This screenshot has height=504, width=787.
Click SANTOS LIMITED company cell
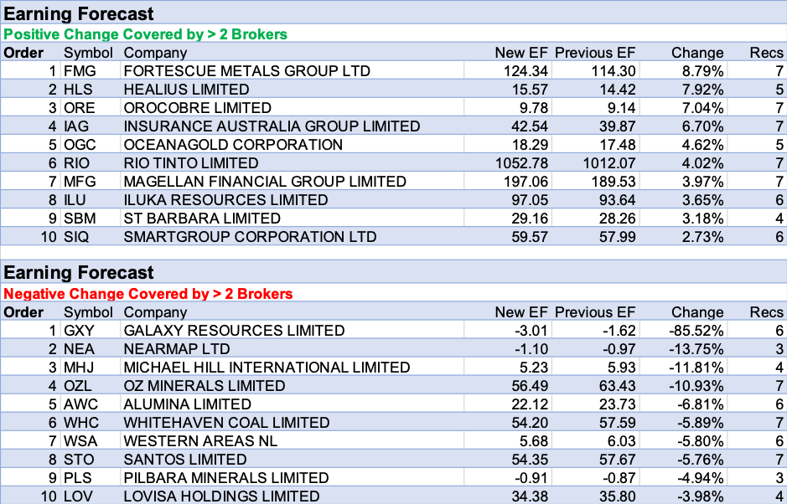pyautogui.click(x=185, y=460)
